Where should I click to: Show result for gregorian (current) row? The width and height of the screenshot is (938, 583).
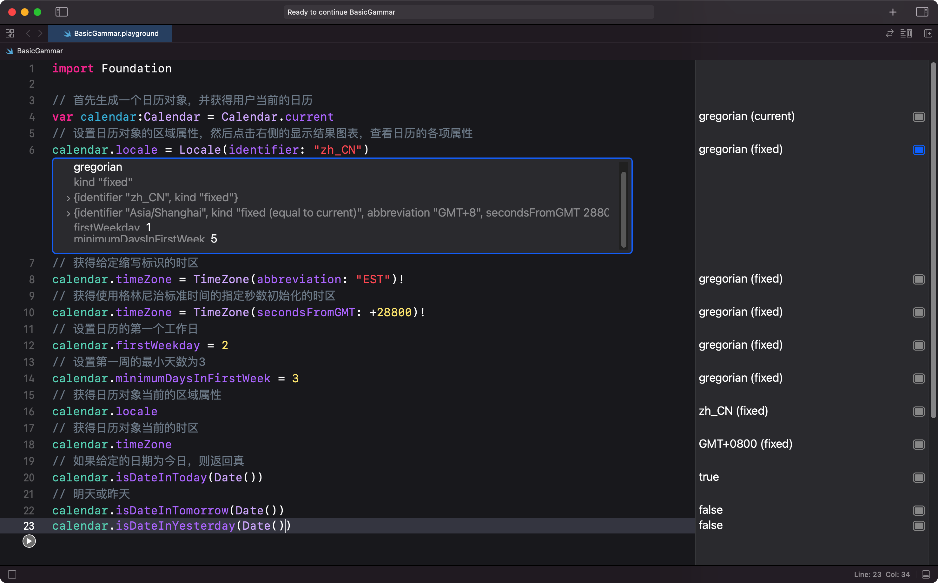tap(919, 117)
